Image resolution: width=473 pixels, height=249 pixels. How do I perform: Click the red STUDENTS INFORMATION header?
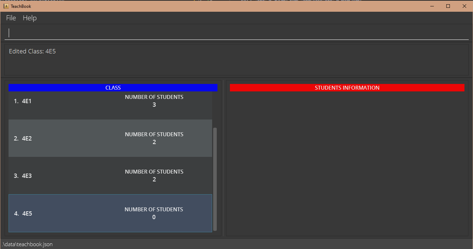coord(347,88)
